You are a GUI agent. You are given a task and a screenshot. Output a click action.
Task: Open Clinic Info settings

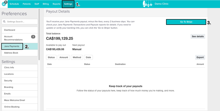tap(20, 67)
